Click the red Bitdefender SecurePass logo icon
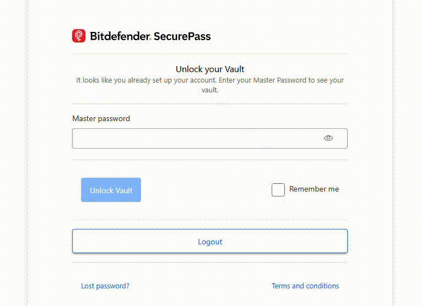Viewport: 421px width, 306px height. [x=79, y=36]
